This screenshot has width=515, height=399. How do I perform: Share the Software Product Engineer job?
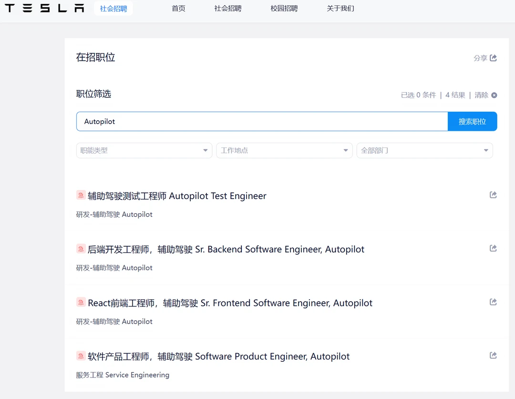click(493, 355)
